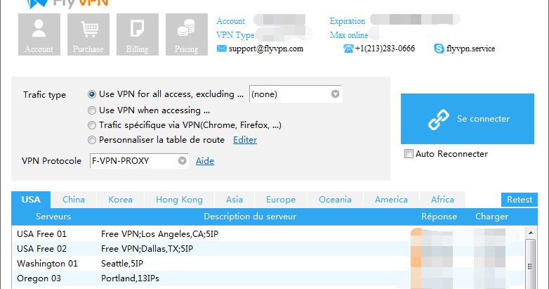Click the chain link connect icon
This screenshot has height=289, width=549.
tap(438, 120)
